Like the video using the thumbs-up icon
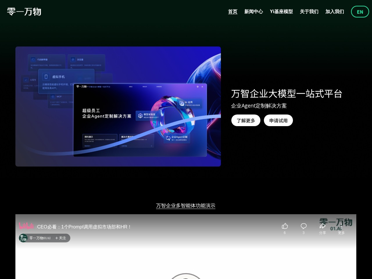Viewport: 372px width, 279px height. tap(285, 226)
